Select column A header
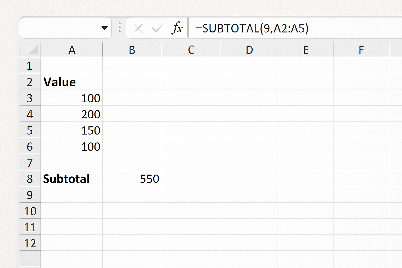This screenshot has height=268, width=402. pyautogui.click(x=72, y=50)
